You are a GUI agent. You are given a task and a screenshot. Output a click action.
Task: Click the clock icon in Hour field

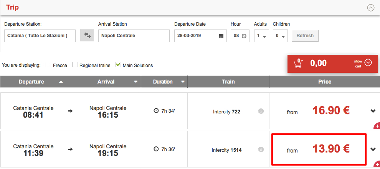coord(244,36)
